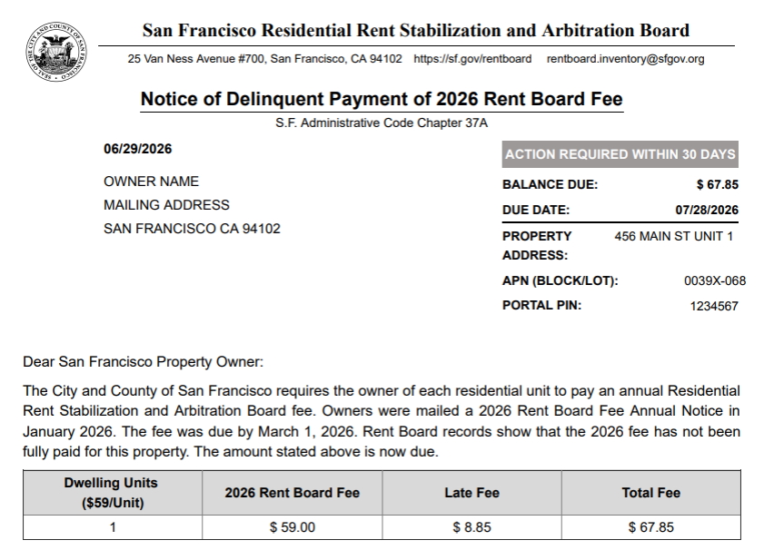Click the S.F. Administrative Code Chapter 37A subtitle
The height and width of the screenshot is (550, 774).
click(x=382, y=123)
